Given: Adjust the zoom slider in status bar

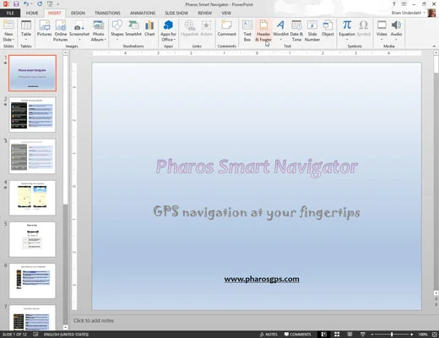Looking at the screenshot, I should pyautogui.click(x=392, y=335).
